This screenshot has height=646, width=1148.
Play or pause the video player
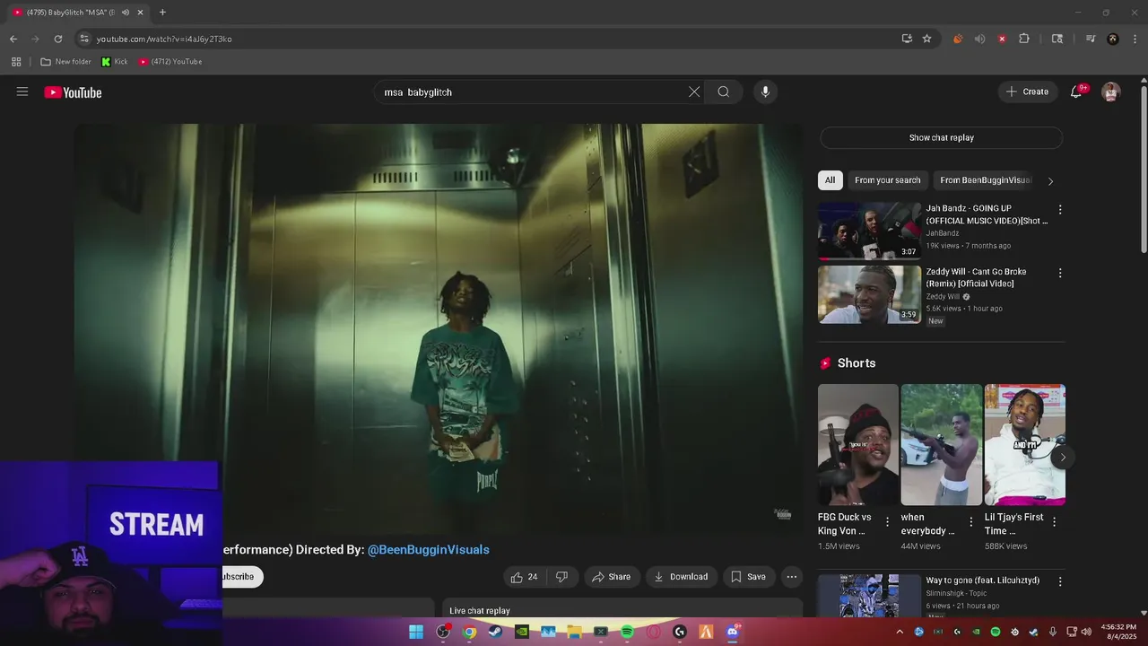coord(439,329)
